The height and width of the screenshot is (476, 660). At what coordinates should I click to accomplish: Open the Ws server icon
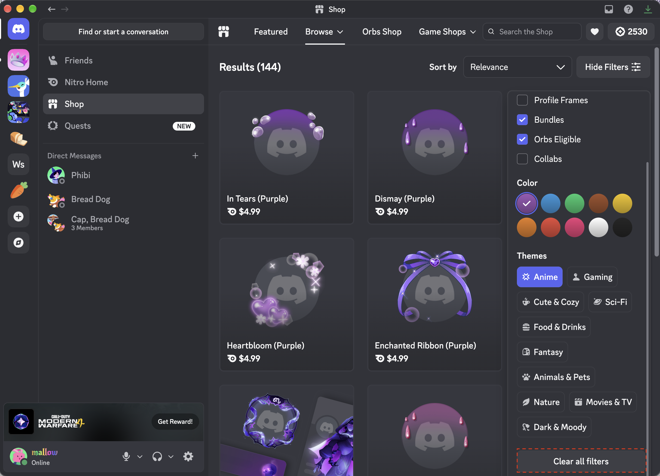coord(18,164)
